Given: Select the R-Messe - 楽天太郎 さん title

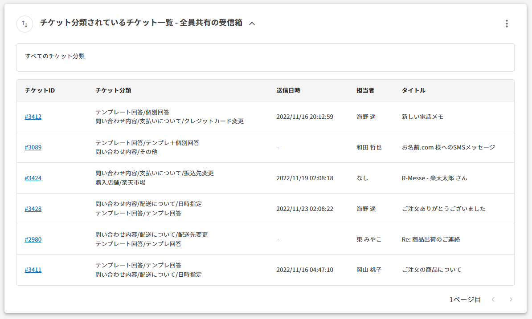Looking at the screenshot, I should pos(434,178).
